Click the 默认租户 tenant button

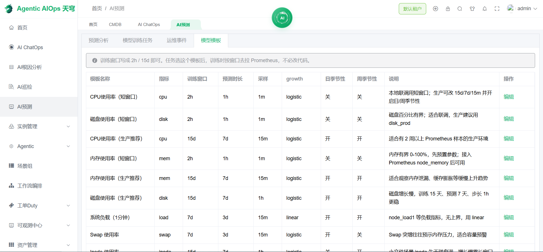(x=412, y=9)
